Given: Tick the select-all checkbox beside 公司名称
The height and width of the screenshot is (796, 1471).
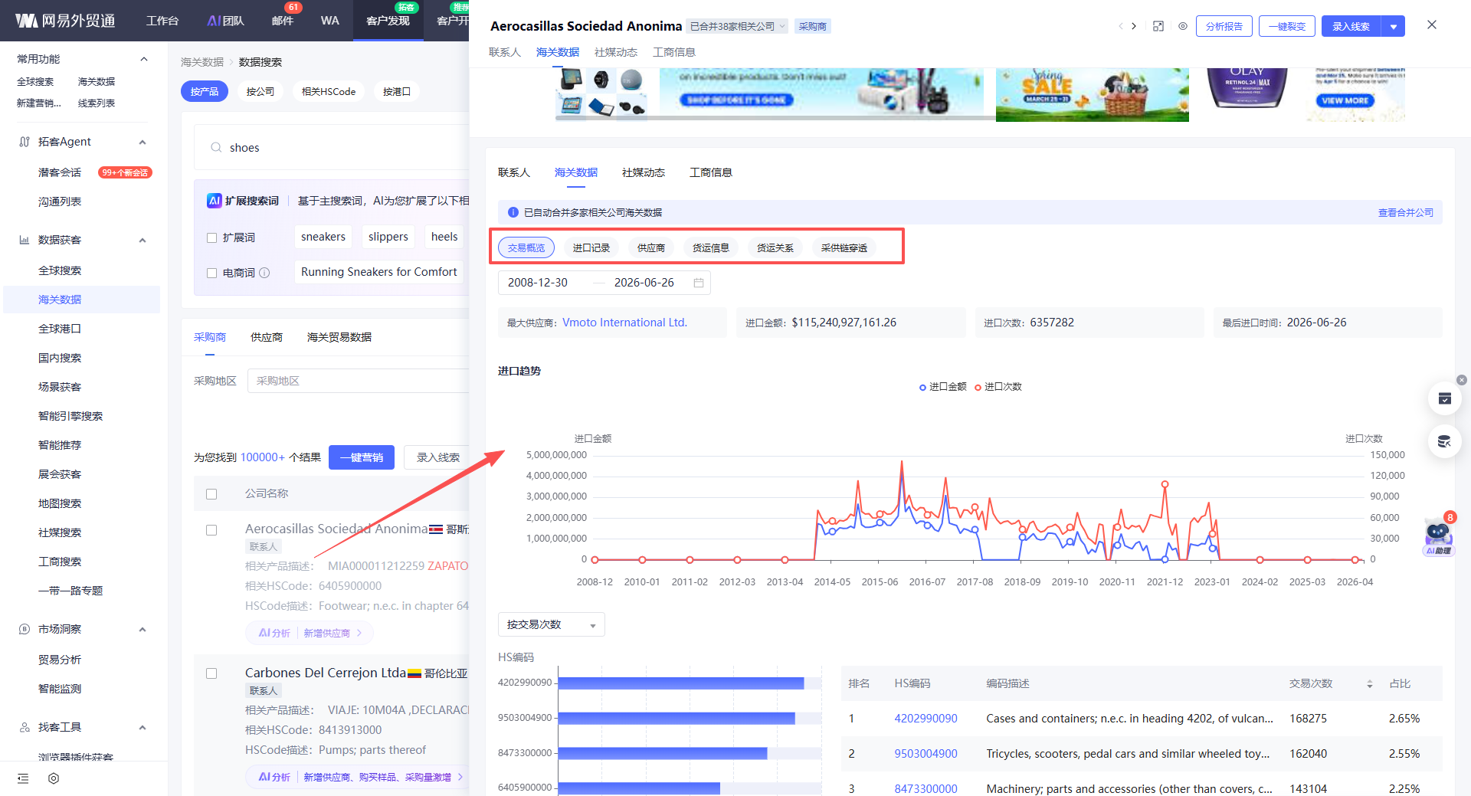Looking at the screenshot, I should pos(211,494).
